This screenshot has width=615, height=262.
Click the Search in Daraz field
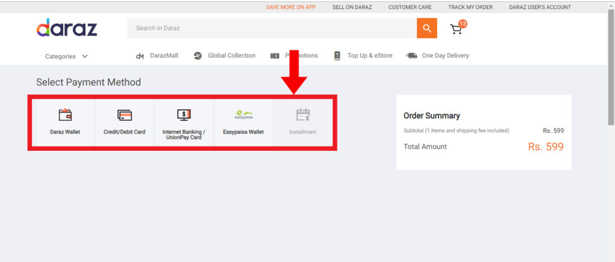tap(272, 28)
